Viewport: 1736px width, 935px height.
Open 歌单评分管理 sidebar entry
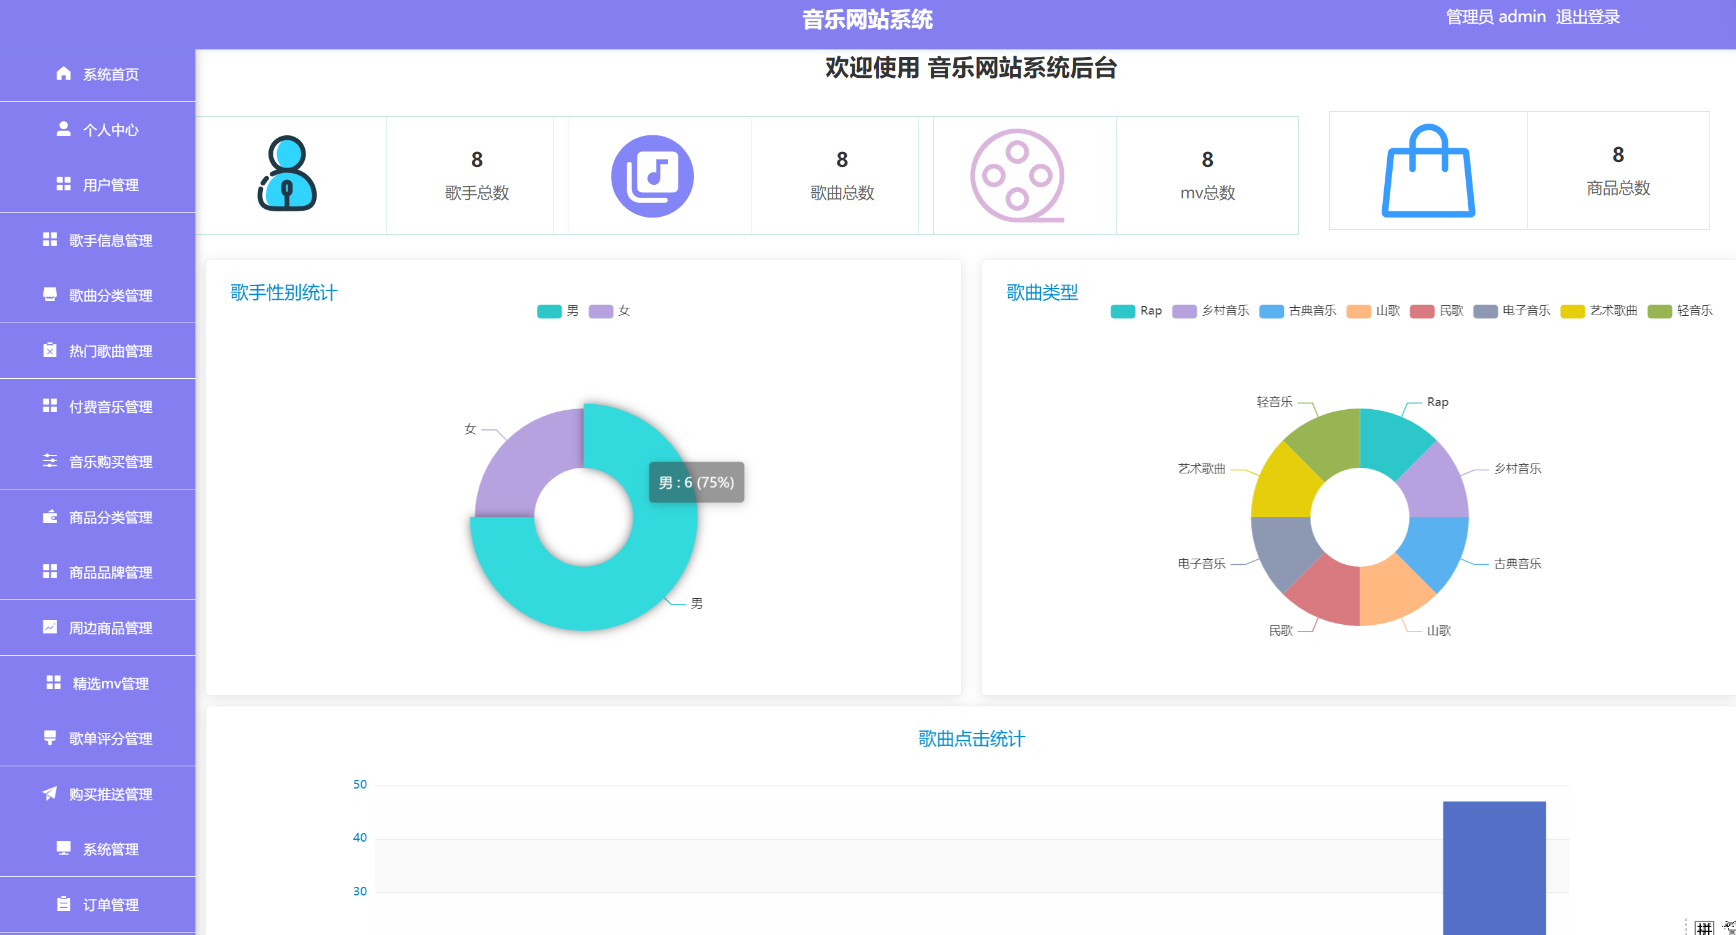[x=98, y=739]
